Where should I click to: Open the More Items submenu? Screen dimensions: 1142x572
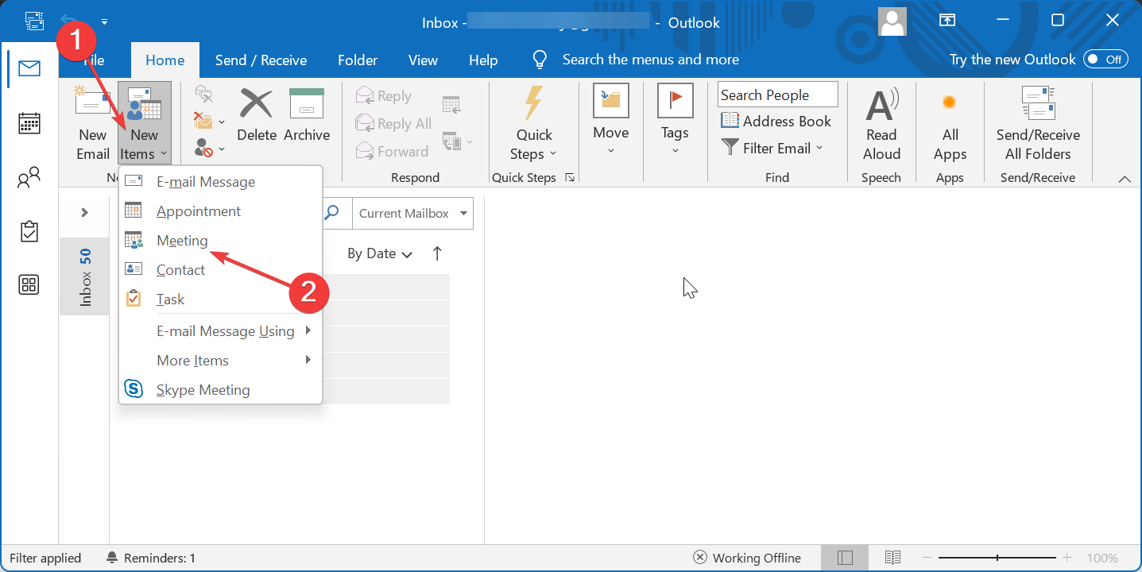pos(220,361)
